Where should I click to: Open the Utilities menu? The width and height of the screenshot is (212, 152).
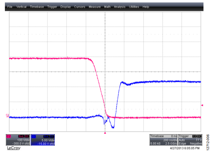click(x=134, y=7)
